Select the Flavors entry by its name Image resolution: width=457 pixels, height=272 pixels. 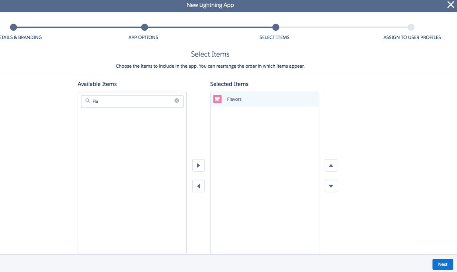tap(234, 99)
